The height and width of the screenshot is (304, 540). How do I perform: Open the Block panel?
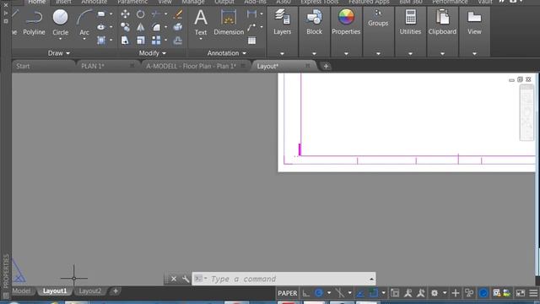(314, 22)
